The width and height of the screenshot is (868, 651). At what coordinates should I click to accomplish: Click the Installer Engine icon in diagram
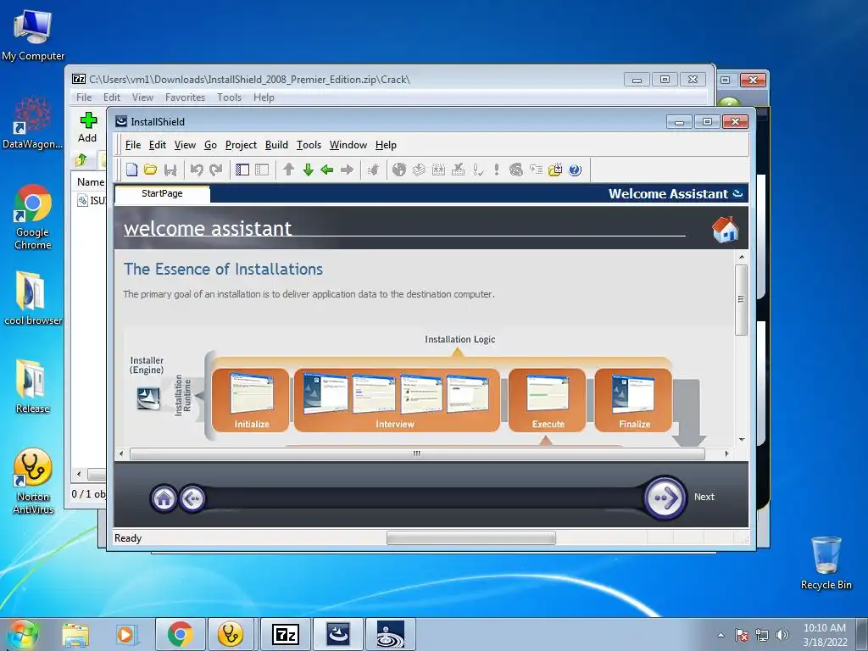click(x=148, y=398)
